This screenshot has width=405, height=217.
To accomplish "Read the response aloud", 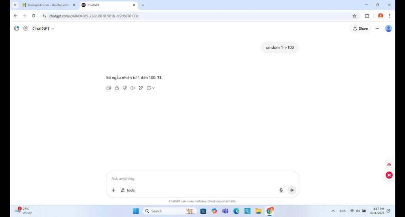I will pos(133,88).
